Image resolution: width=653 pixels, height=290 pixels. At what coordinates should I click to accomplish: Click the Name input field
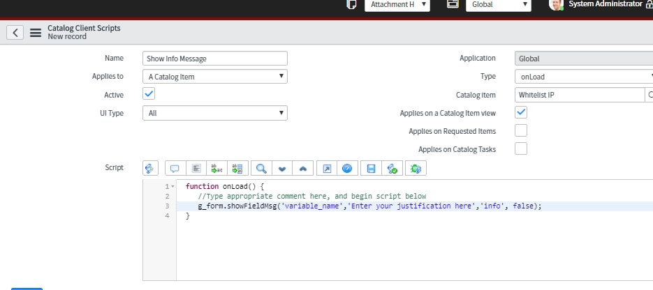[x=214, y=59]
